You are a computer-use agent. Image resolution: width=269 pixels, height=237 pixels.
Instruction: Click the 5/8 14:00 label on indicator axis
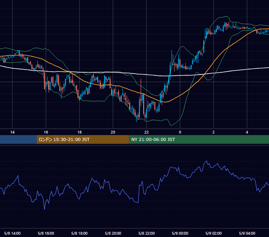point(12,233)
